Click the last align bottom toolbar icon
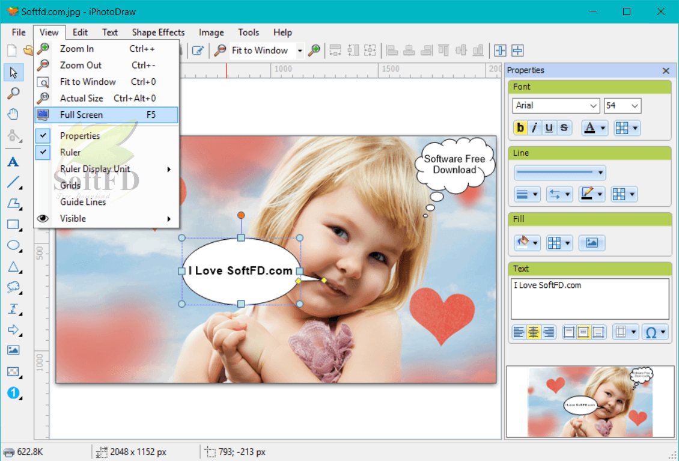Screen dimensions: 679x461 (478, 50)
